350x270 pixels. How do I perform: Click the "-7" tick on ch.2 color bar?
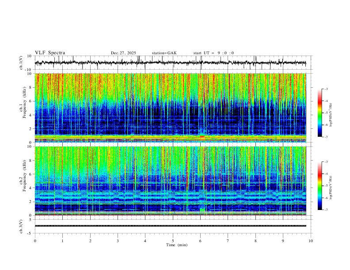[326, 210]
